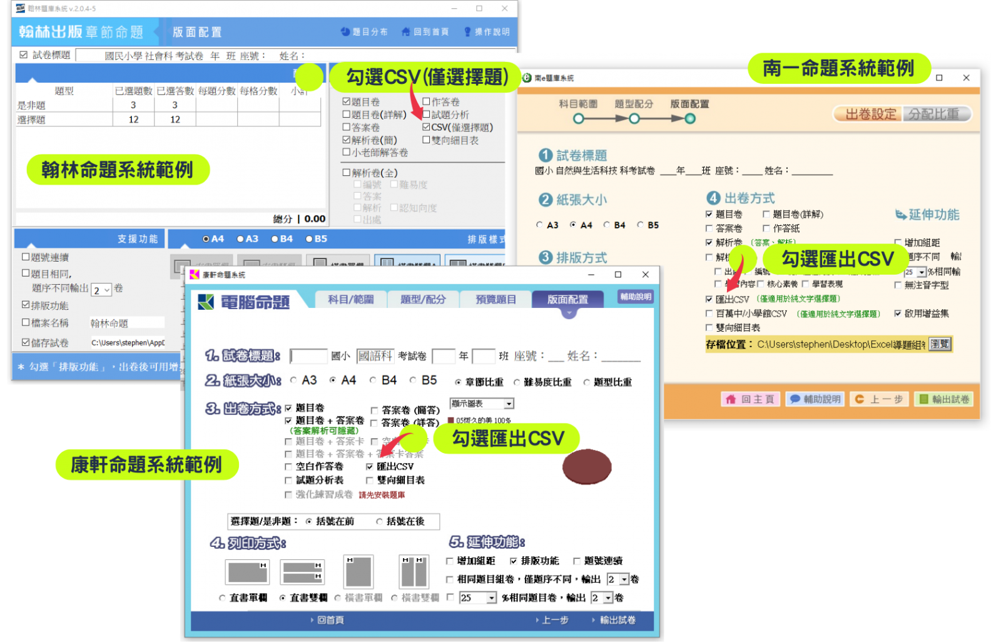Click 輔助說明 help button in 南一 window
1001x642 pixels.
[815, 399]
